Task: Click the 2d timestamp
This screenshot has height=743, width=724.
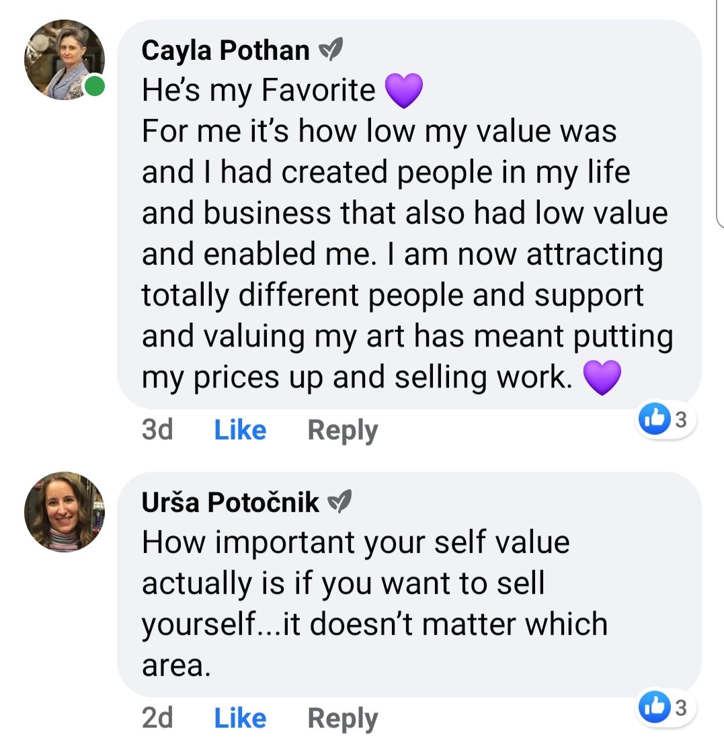Action: pos(157,718)
